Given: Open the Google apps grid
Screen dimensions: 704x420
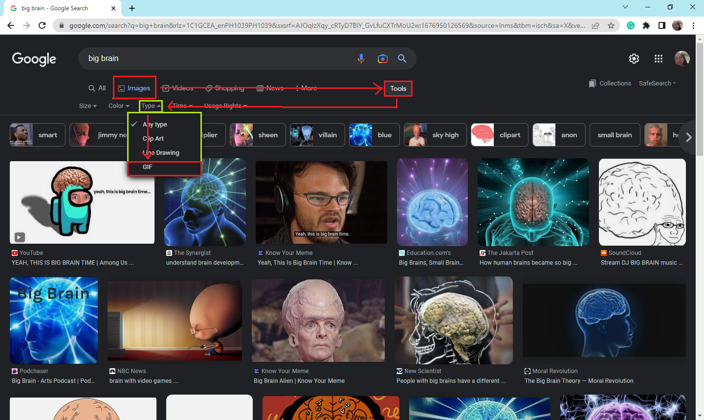Looking at the screenshot, I should coord(658,59).
